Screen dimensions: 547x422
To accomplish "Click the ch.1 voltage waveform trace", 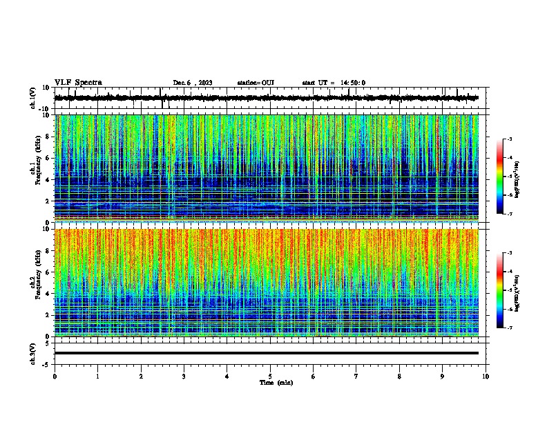I will click(x=267, y=98).
